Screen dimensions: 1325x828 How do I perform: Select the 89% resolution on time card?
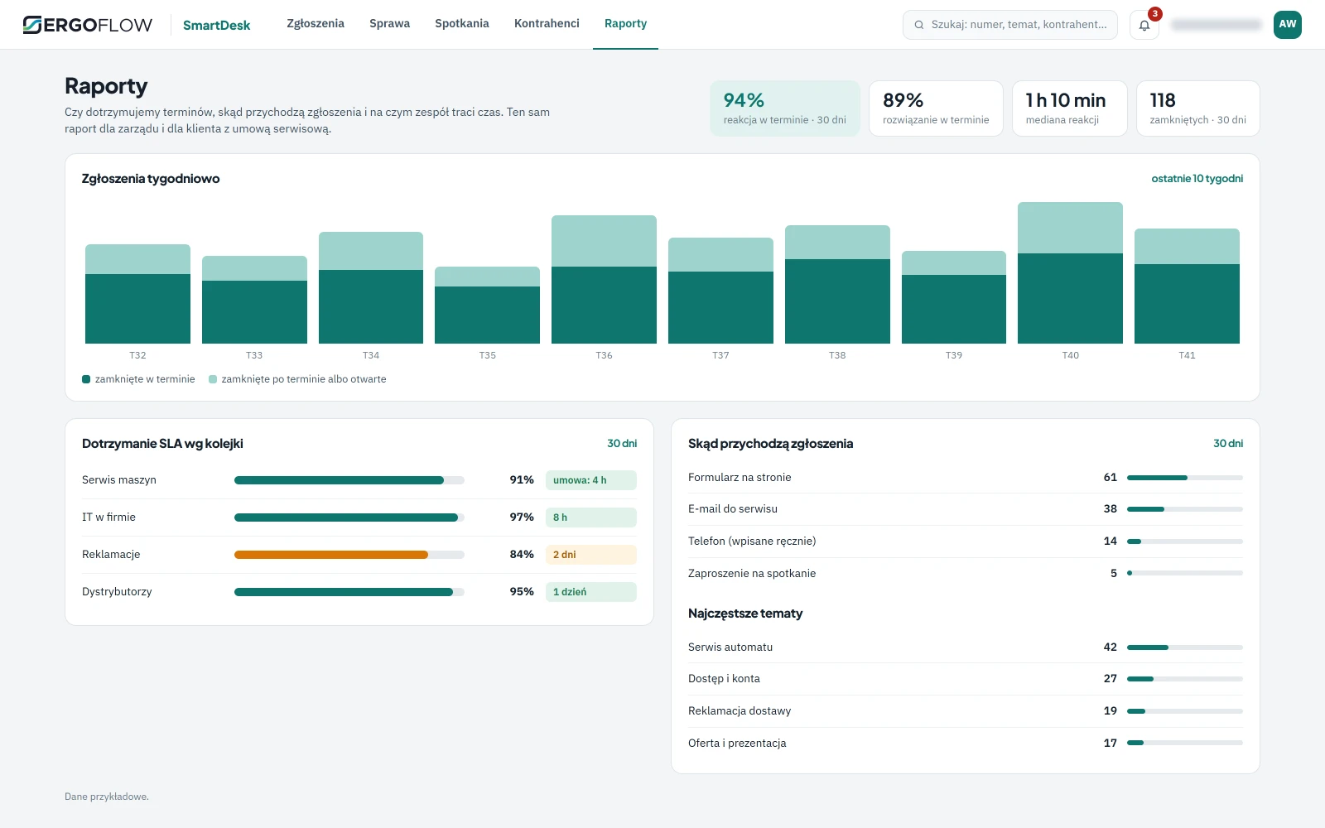pos(936,108)
